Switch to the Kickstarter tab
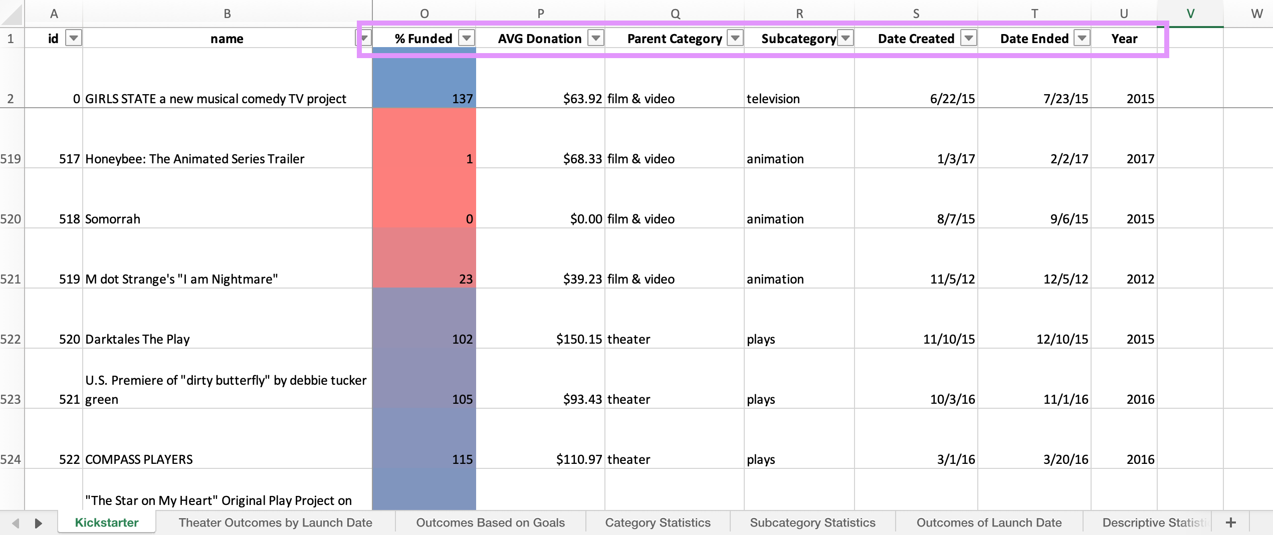The height and width of the screenshot is (535, 1273). coord(106,522)
